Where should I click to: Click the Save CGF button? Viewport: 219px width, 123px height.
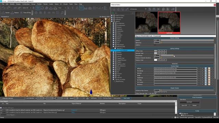(x=184, y=105)
